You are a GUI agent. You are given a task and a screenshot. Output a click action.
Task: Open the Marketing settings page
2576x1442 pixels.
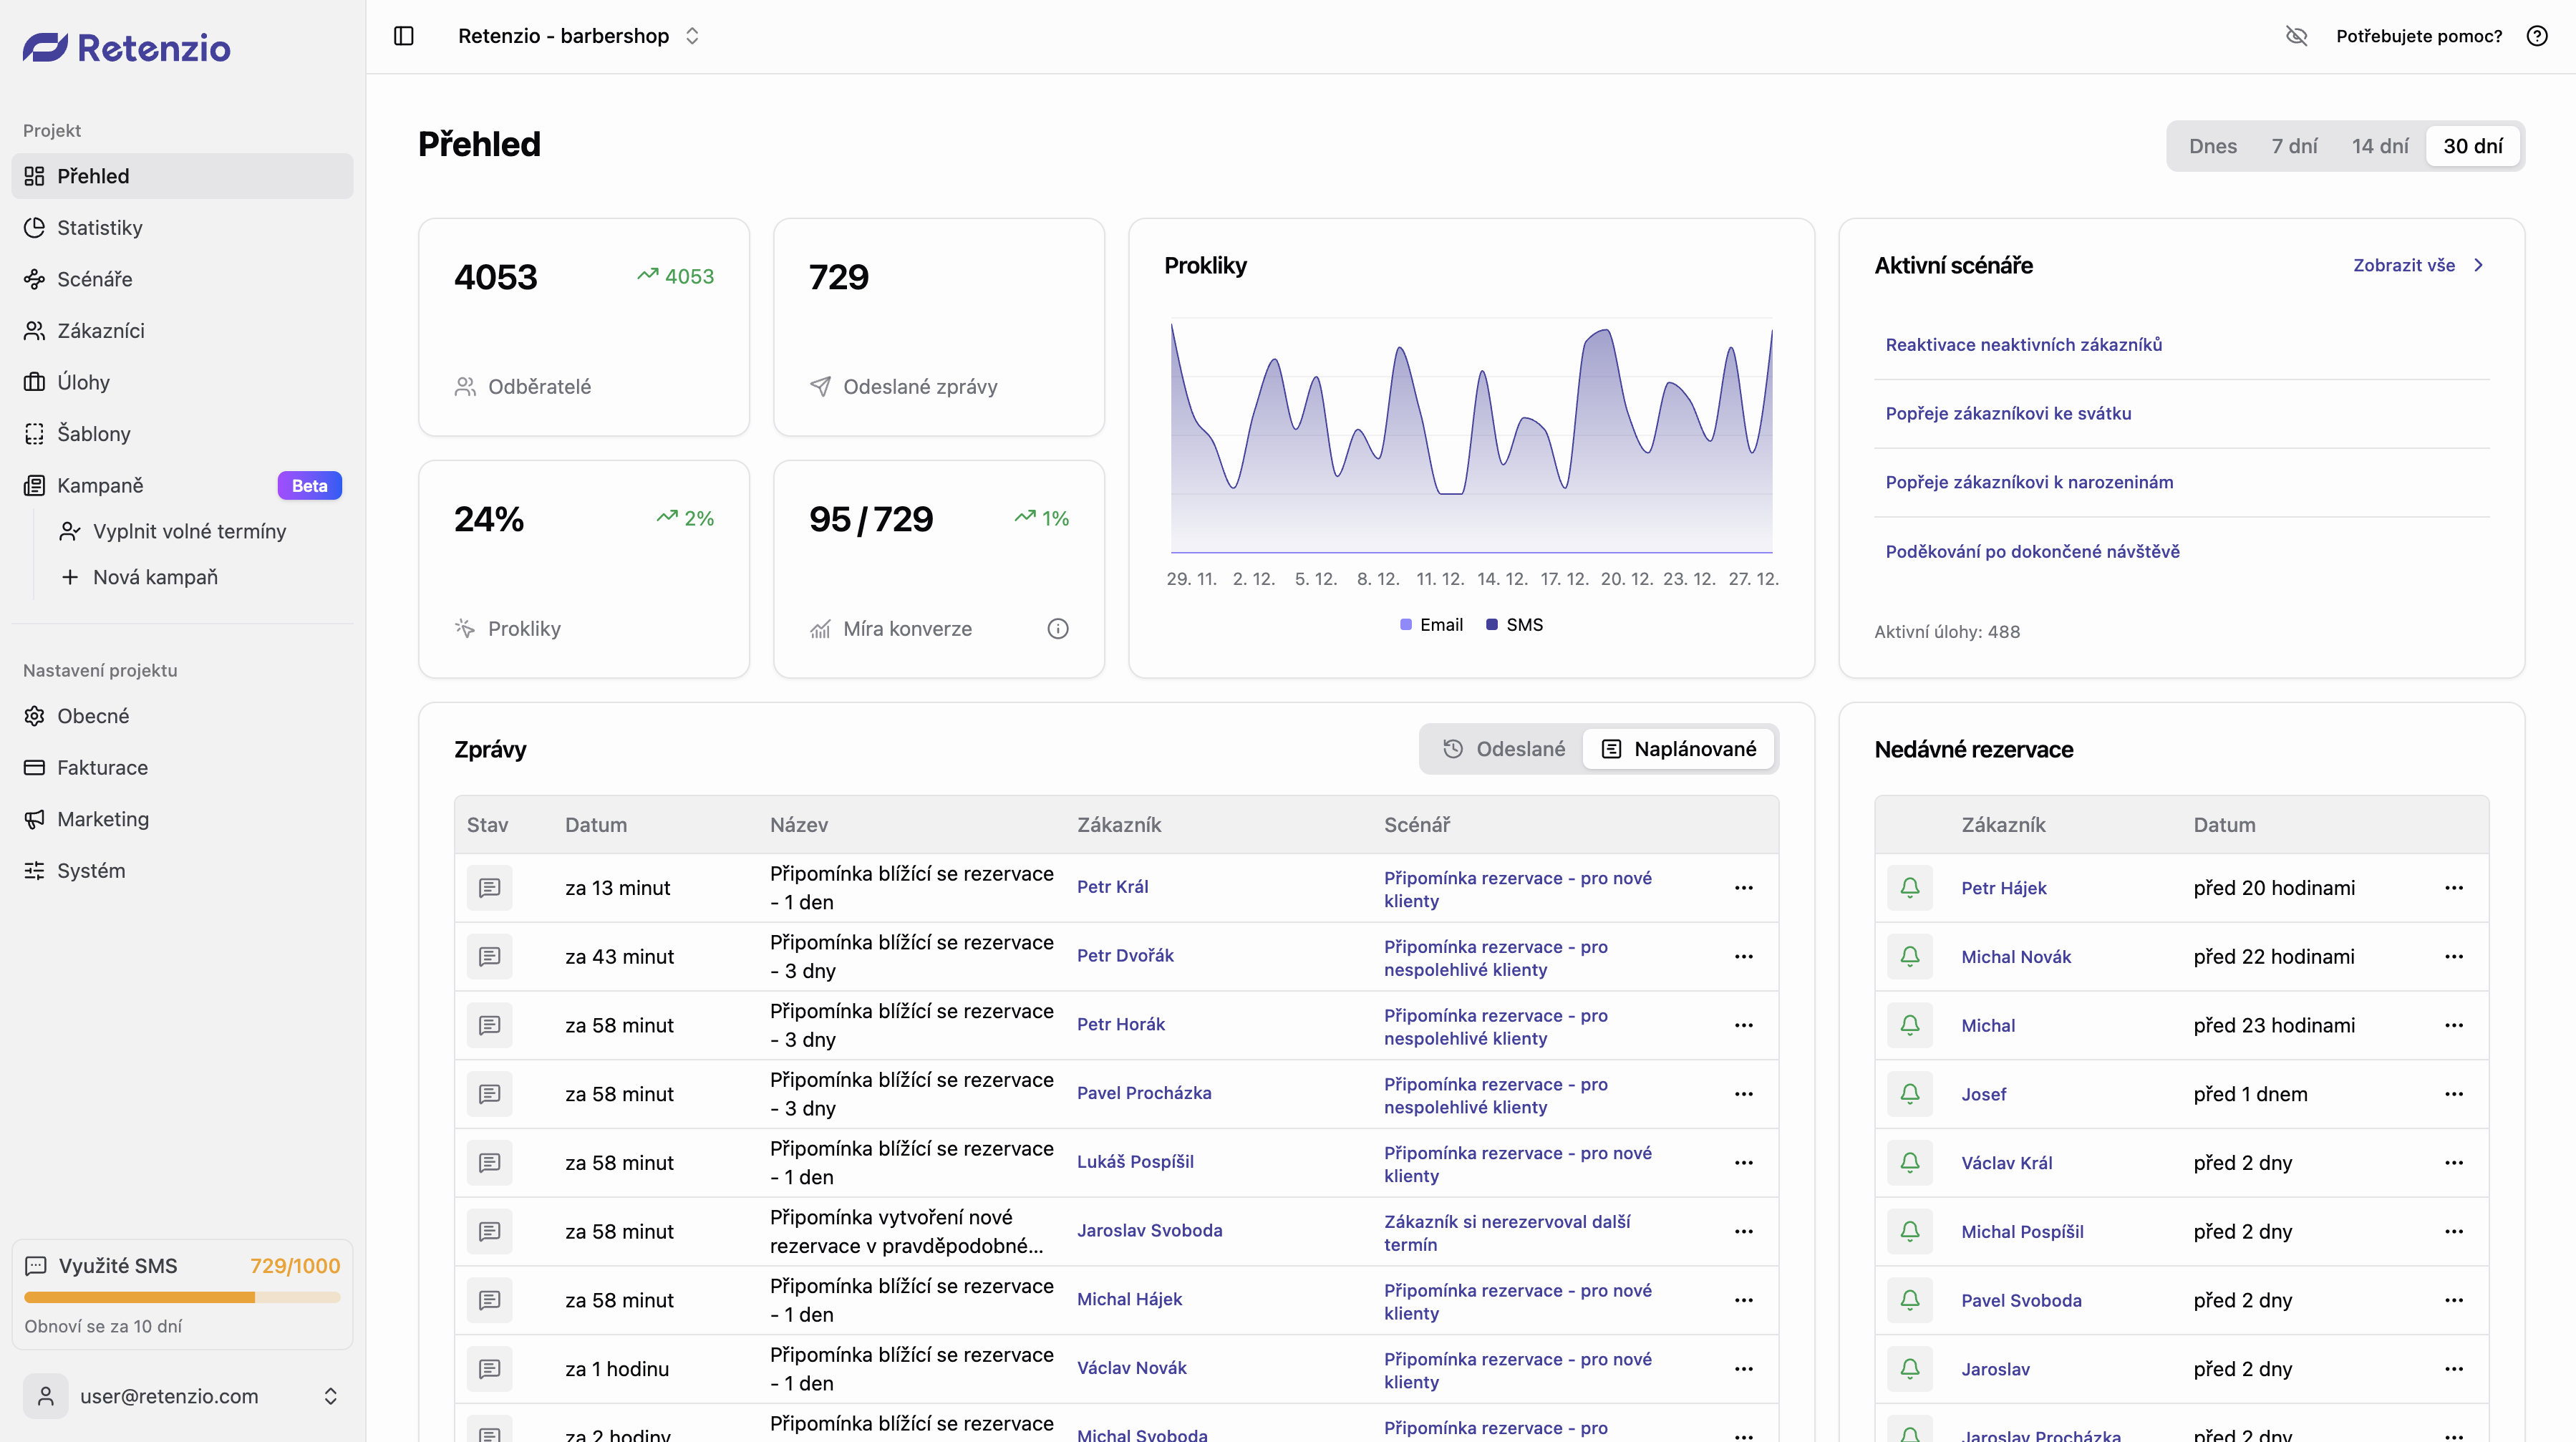point(102,819)
